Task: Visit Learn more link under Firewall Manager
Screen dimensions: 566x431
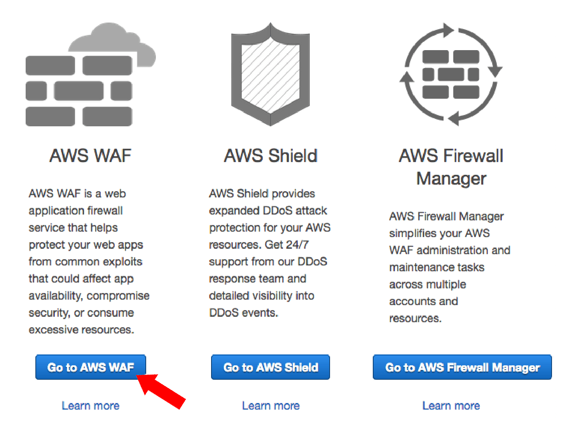Action: coord(451,406)
